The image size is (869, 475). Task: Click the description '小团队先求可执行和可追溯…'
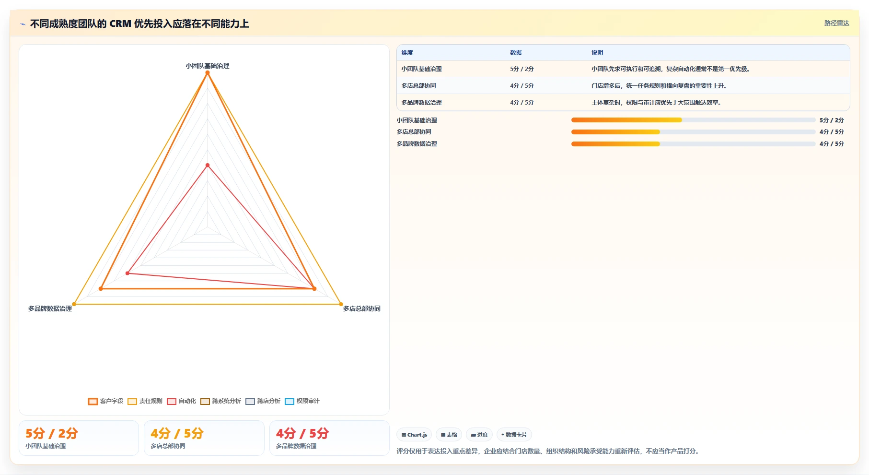click(672, 69)
